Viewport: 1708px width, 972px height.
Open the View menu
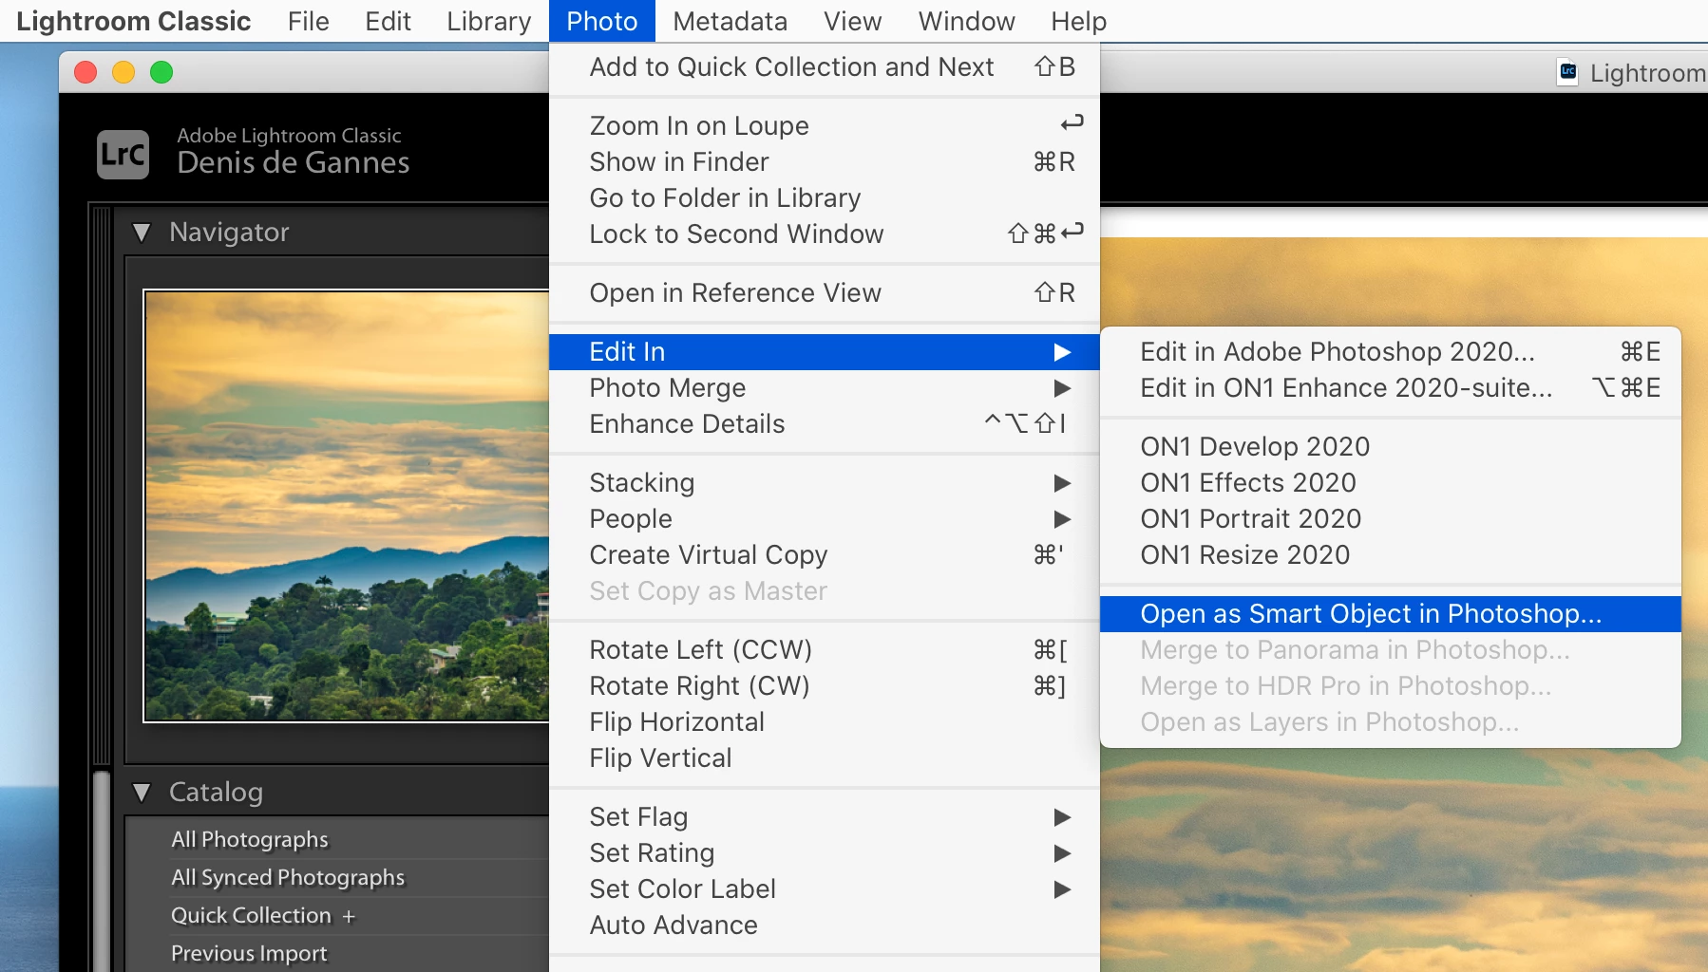[x=852, y=21]
